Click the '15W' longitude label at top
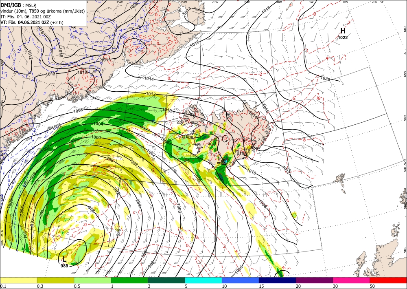Screen dimensions: 407x289 click(247, 2)
